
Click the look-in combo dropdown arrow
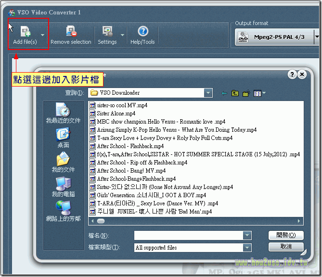(208, 93)
